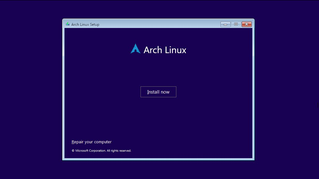Click the window's bottom border edge

point(158,159)
